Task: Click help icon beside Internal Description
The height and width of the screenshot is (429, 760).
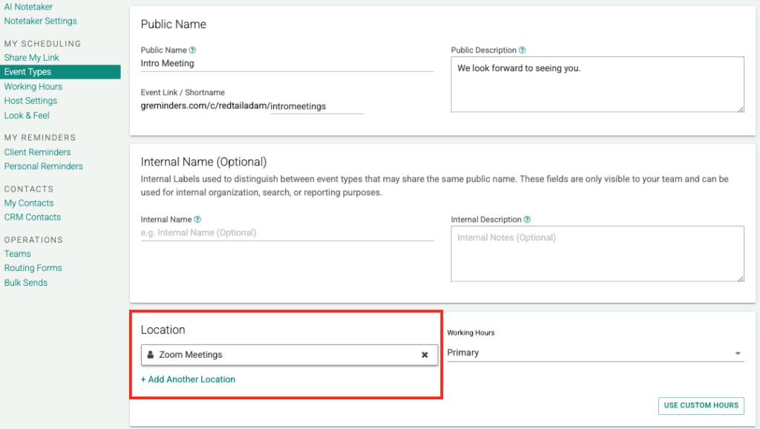Action: click(x=527, y=220)
